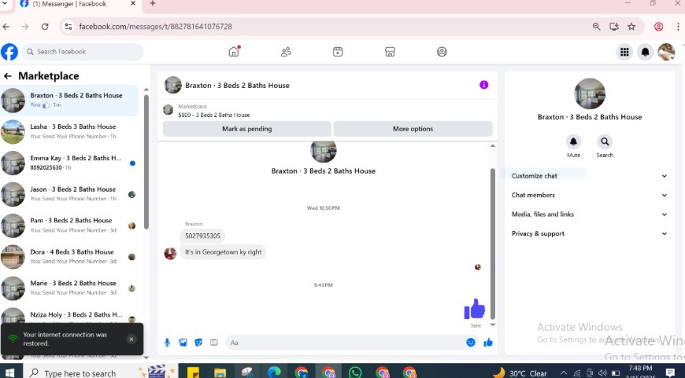685x378 pixels.
Task: Open the Braxton 3 Beds 2 Baths House chat
Action: [x=70, y=101]
